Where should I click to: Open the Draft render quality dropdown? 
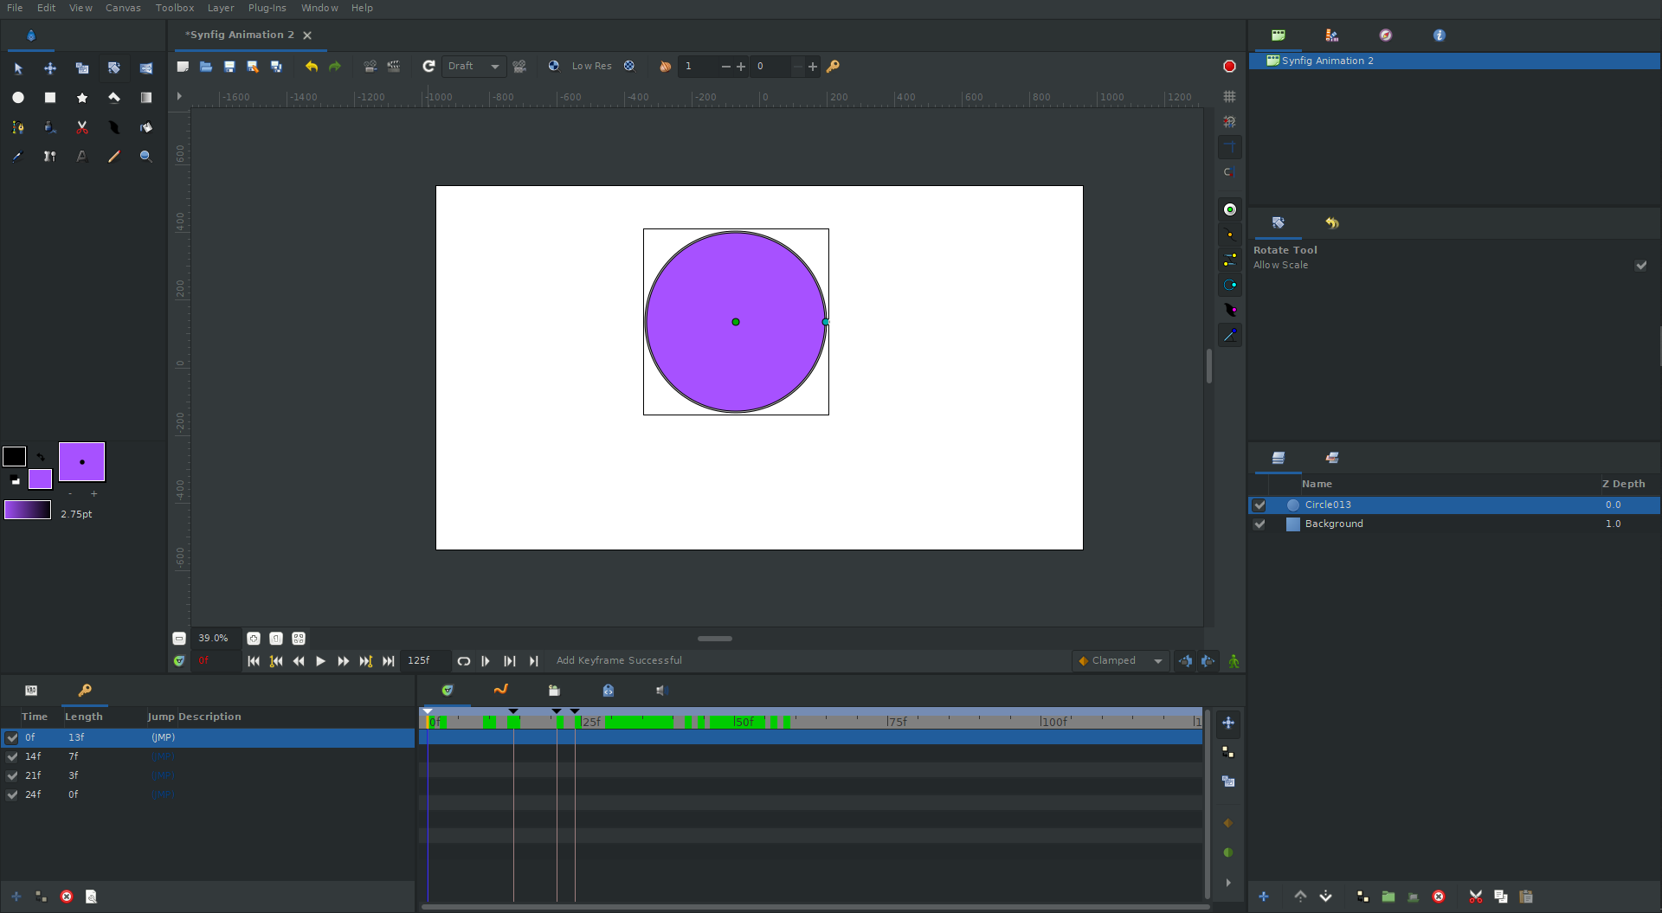[473, 67]
